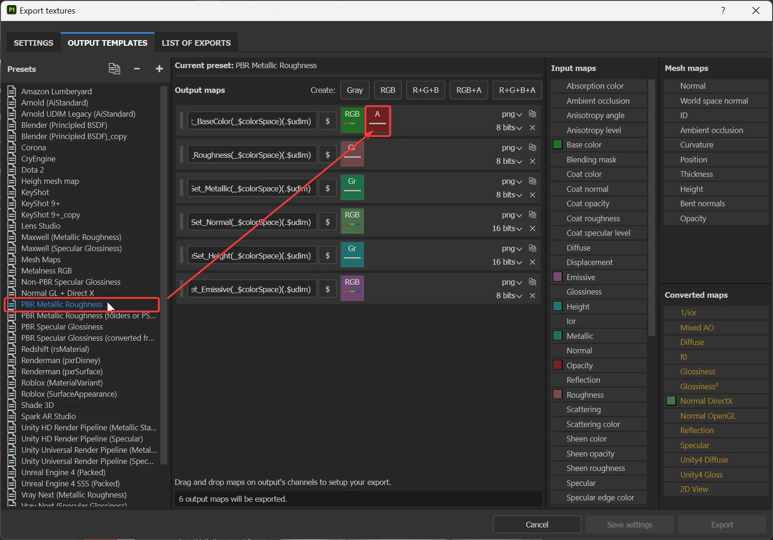Click the help question mark icon
Screen dimensions: 773x540
tap(723, 10)
